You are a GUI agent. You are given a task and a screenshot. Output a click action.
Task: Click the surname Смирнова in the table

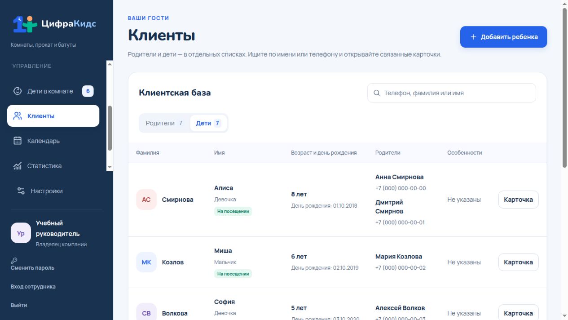(177, 200)
